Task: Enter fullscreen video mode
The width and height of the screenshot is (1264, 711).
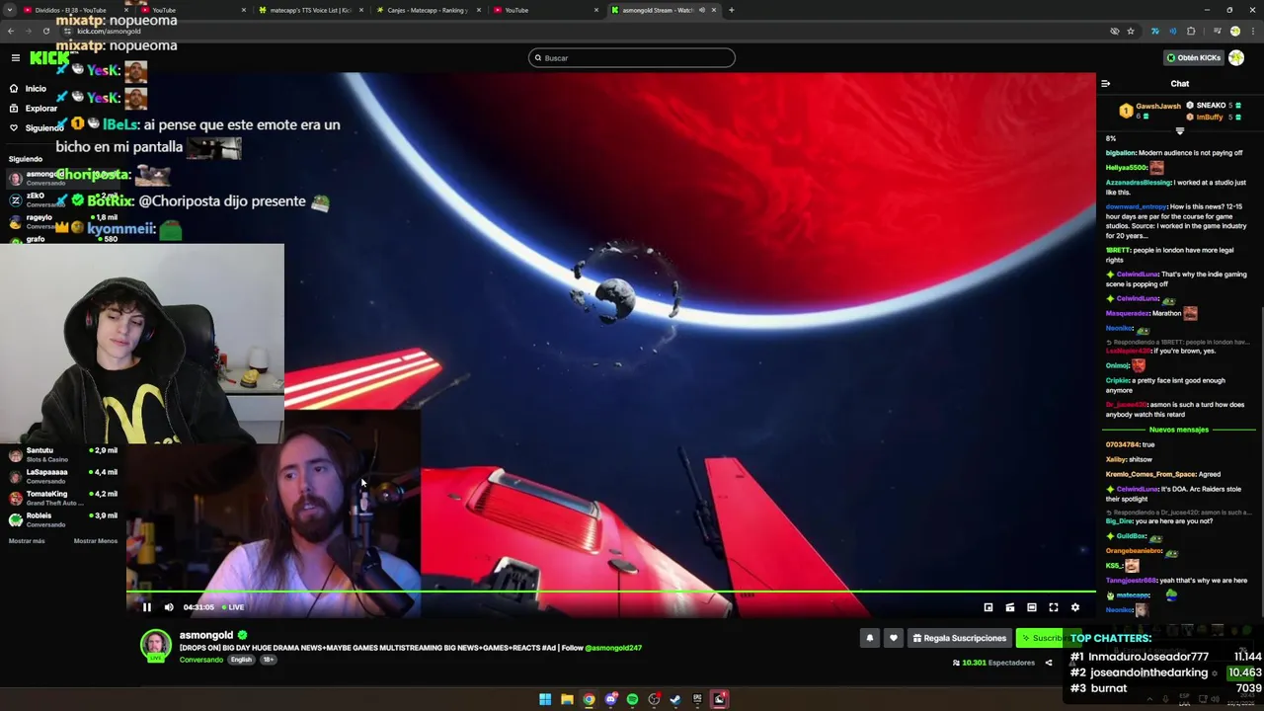Action: pos(1054,607)
